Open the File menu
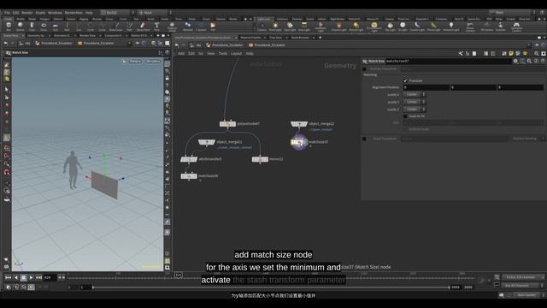This screenshot has height=308, width=547. pos(8,13)
